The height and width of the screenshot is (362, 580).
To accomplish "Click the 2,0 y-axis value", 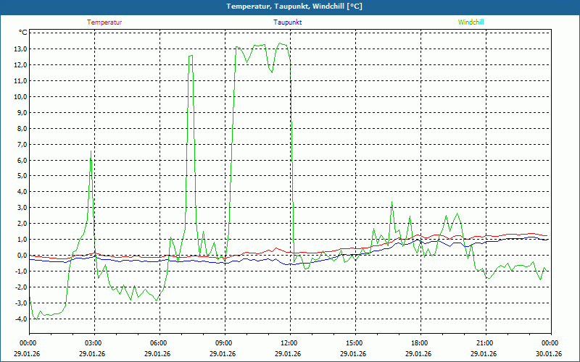I will pos(22,224).
